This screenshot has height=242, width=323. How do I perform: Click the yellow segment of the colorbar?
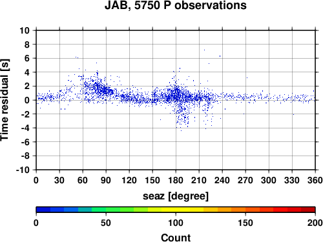point(176,210)
